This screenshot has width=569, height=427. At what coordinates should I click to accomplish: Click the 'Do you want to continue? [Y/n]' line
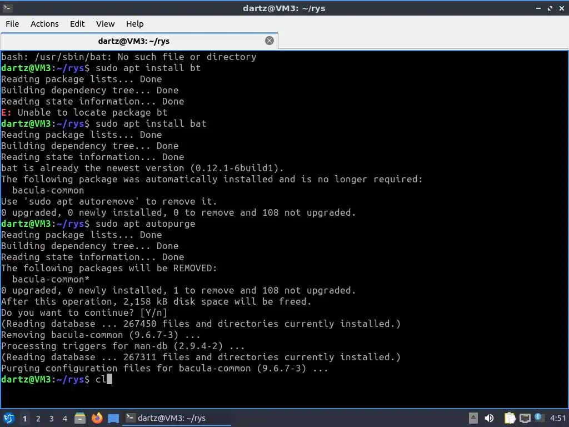pyautogui.click(x=84, y=312)
